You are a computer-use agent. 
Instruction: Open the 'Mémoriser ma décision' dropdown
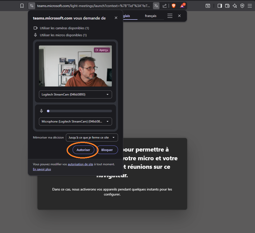click(x=92, y=137)
